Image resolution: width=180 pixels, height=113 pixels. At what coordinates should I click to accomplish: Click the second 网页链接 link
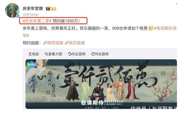click(x=77, y=43)
